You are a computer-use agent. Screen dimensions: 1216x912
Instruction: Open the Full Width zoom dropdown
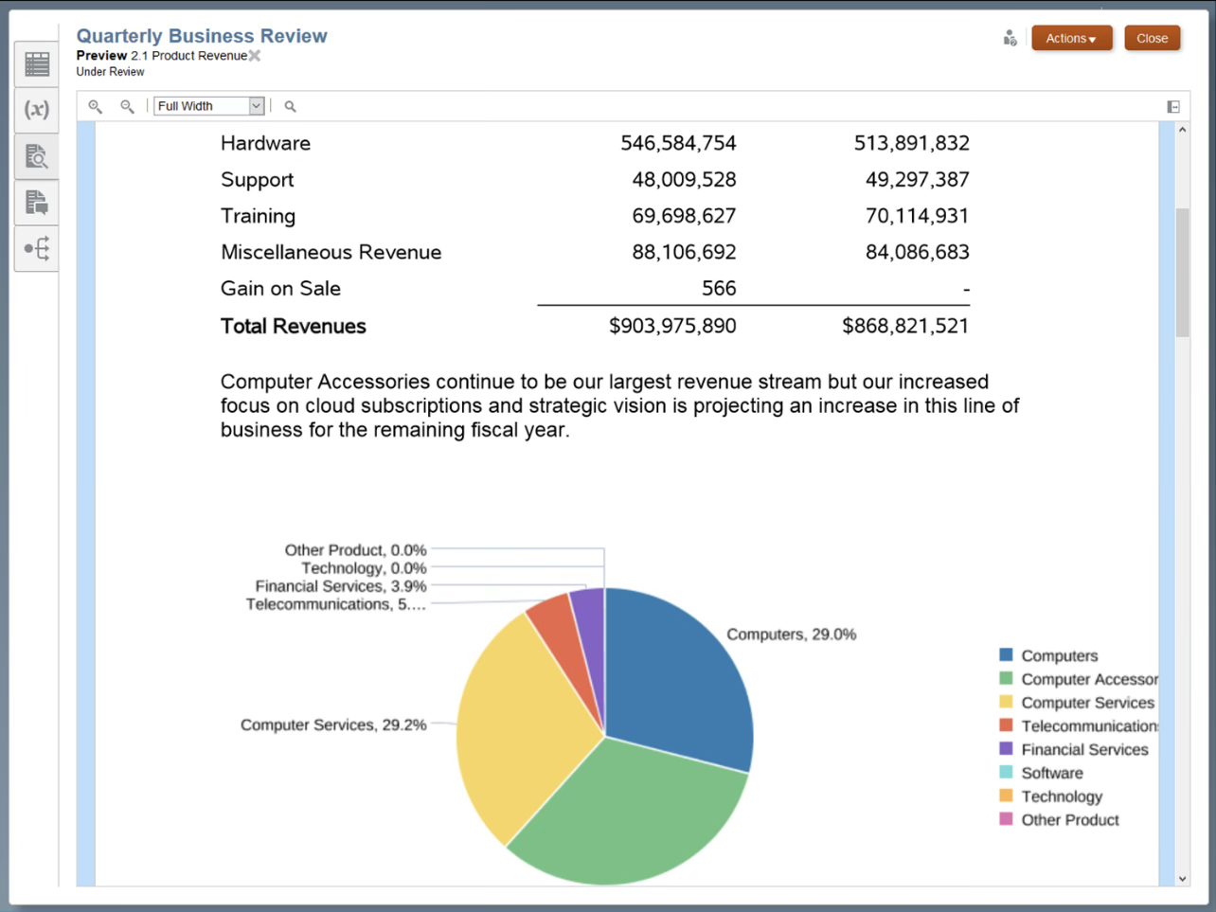[256, 106]
